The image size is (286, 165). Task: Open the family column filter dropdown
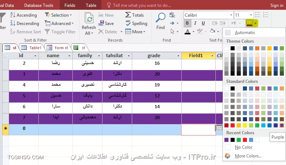tap(99, 56)
